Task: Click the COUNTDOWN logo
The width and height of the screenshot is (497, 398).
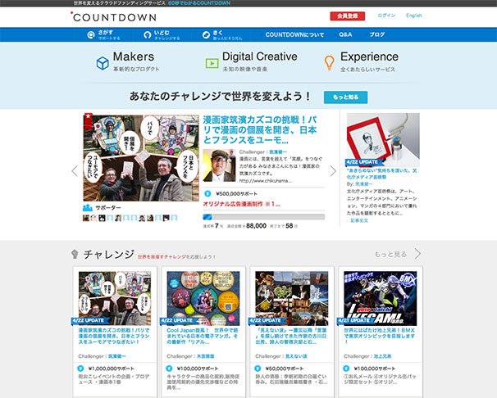Action: (x=113, y=16)
